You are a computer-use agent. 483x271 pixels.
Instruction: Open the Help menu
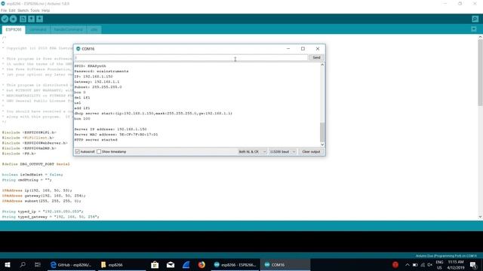click(x=45, y=11)
